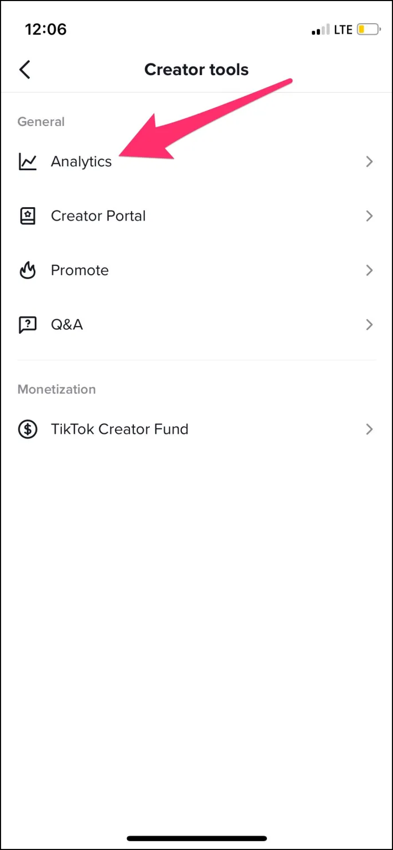The image size is (393, 850).
Task: Tap the Creator tools page title
Action: click(x=196, y=70)
